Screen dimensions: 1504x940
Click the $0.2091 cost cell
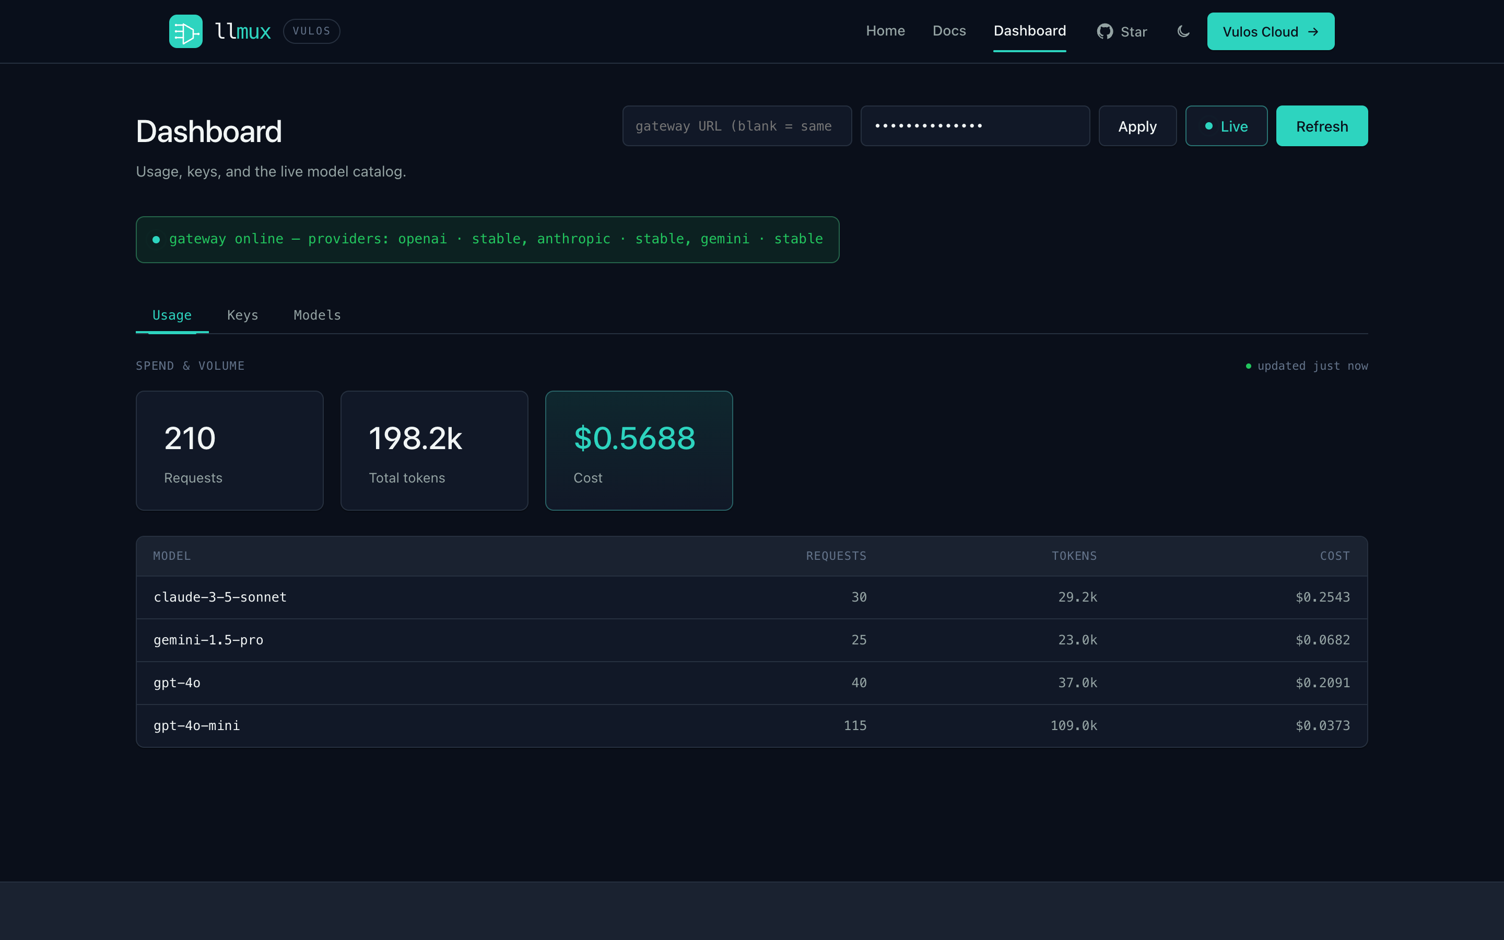tap(1322, 683)
